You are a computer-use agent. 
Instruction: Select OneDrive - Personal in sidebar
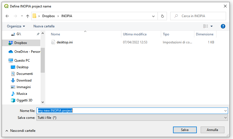tap(24, 52)
